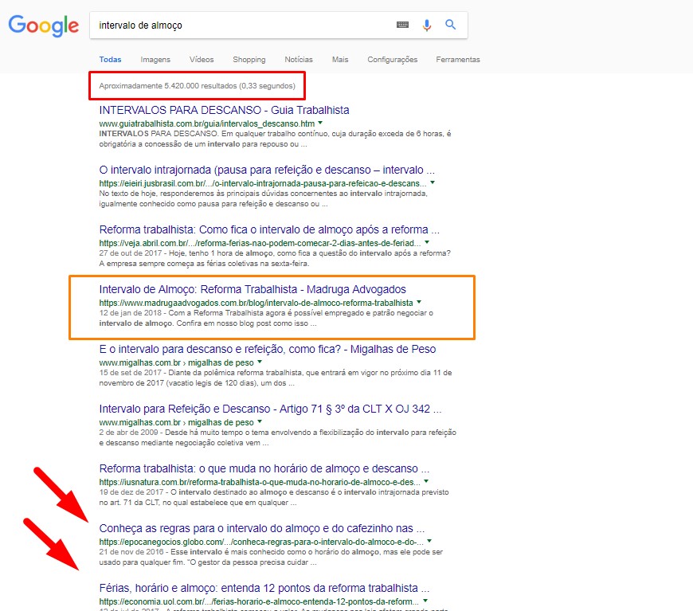The width and height of the screenshot is (693, 611).
Task: Go to Google home via logo
Action: [x=43, y=25]
